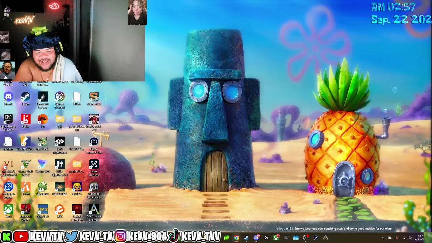Open the Xbox desktop shortcut

[x=8, y=211]
